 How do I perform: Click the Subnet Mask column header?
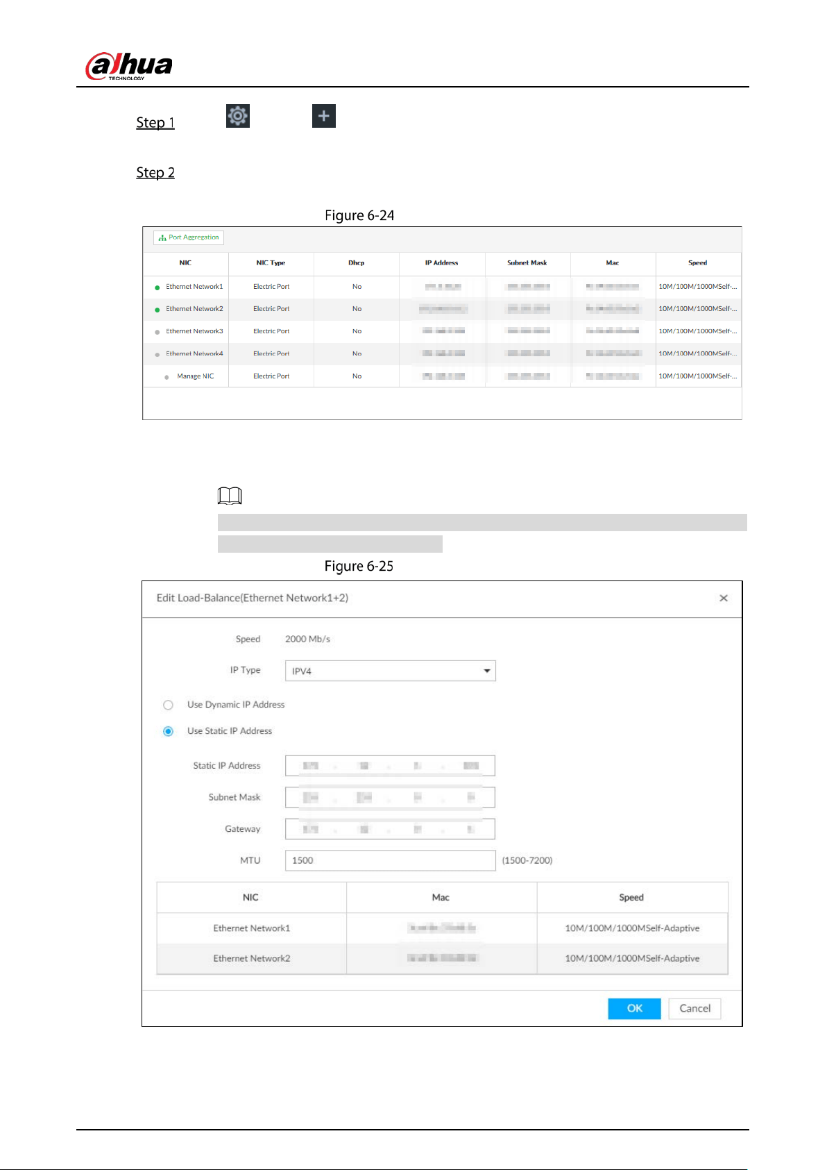[x=527, y=263]
